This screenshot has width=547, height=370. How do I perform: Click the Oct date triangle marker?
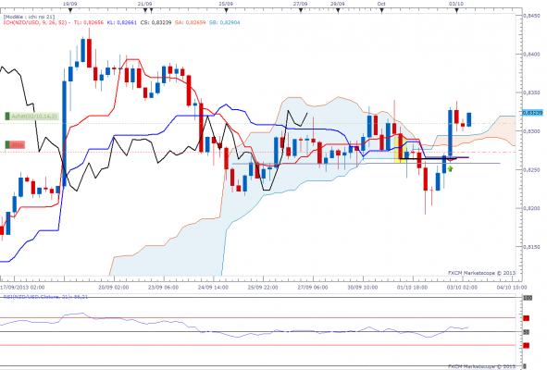point(381,10)
